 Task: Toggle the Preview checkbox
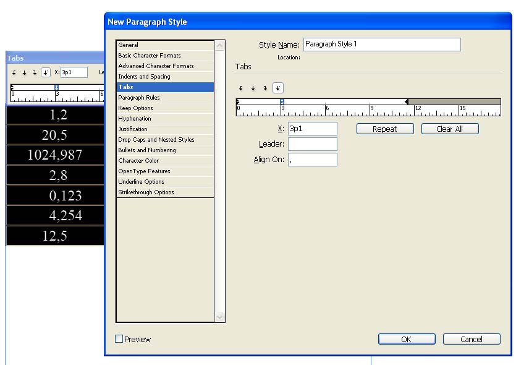click(x=119, y=338)
